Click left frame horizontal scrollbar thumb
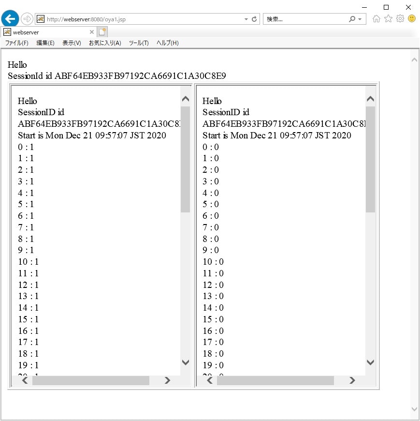 [91, 380]
